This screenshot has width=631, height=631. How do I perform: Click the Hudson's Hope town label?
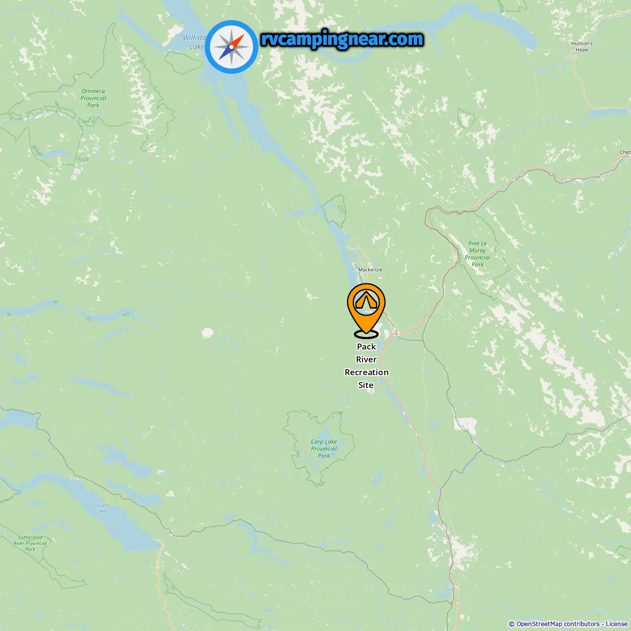tap(582, 46)
